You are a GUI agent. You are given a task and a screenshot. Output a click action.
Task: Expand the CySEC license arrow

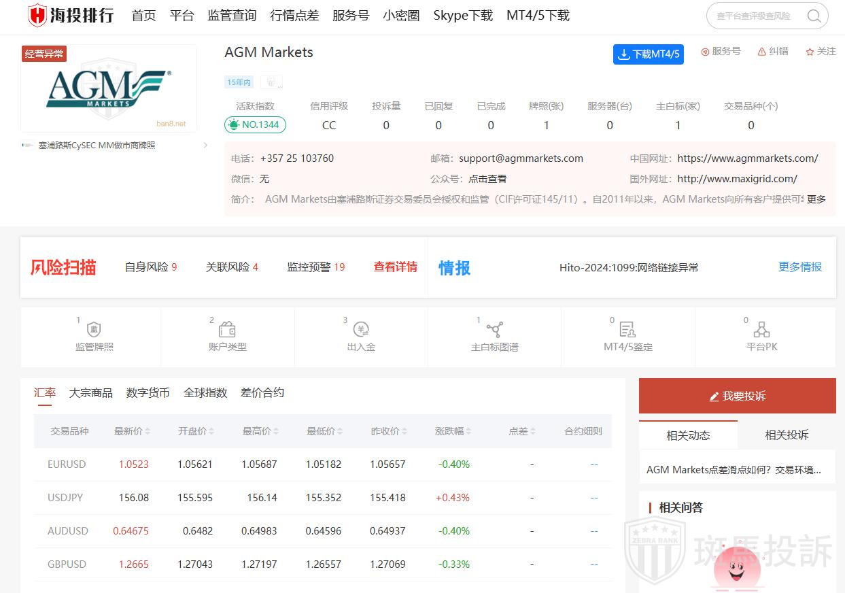point(205,146)
